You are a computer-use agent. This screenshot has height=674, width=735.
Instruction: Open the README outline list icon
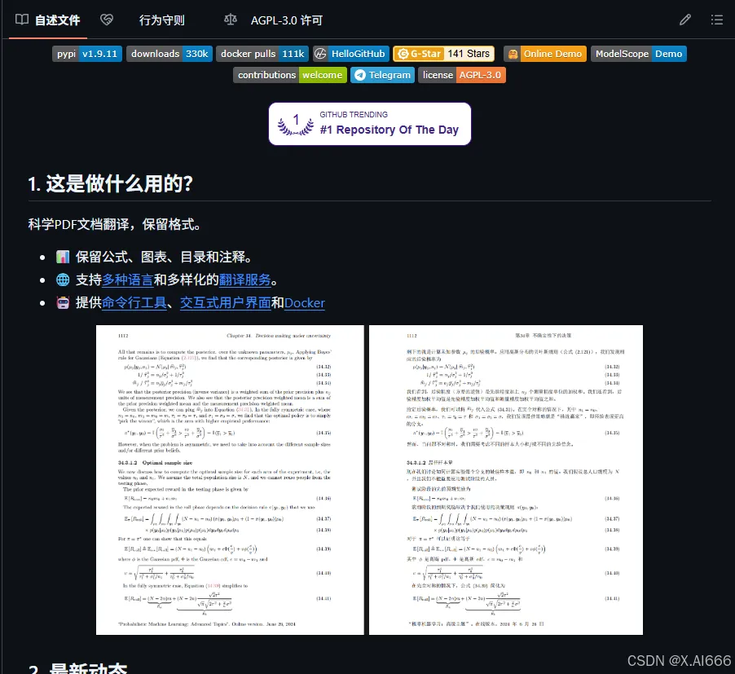(x=716, y=20)
